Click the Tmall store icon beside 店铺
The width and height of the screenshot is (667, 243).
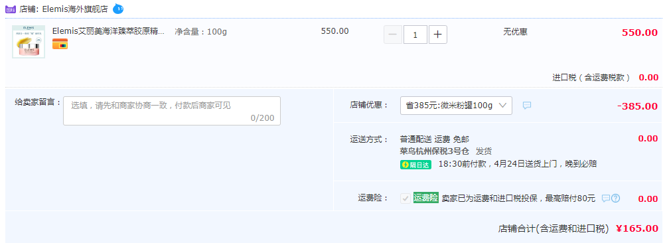pyautogui.click(x=11, y=9)
